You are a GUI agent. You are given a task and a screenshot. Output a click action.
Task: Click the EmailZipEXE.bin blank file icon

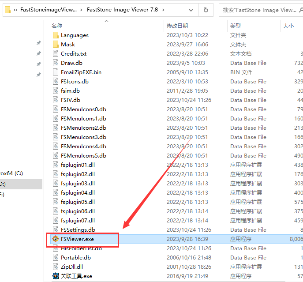[x=56, y=72]
